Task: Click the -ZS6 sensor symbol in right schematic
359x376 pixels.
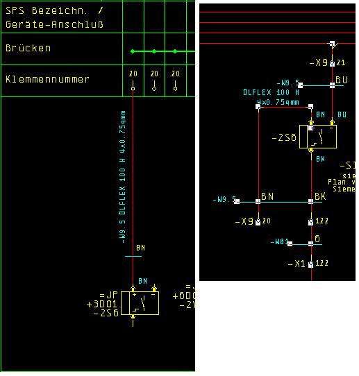Action: (318, 137)
